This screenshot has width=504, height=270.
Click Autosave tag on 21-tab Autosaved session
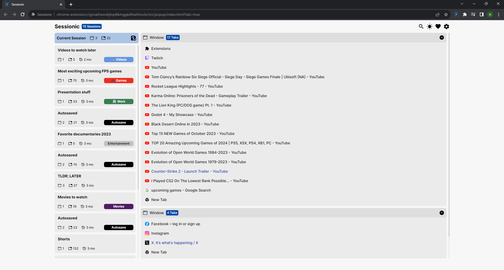(x=119, y=123)
